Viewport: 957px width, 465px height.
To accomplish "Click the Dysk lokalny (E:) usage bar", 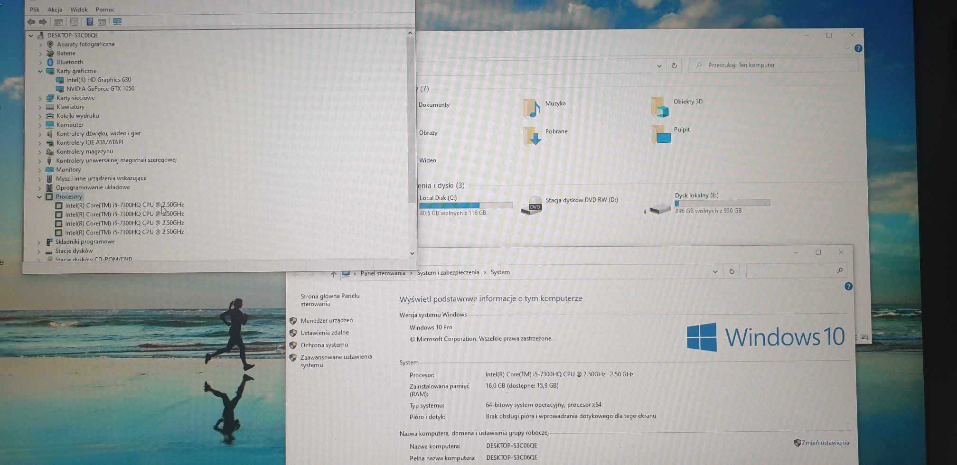I will (722, 203).
